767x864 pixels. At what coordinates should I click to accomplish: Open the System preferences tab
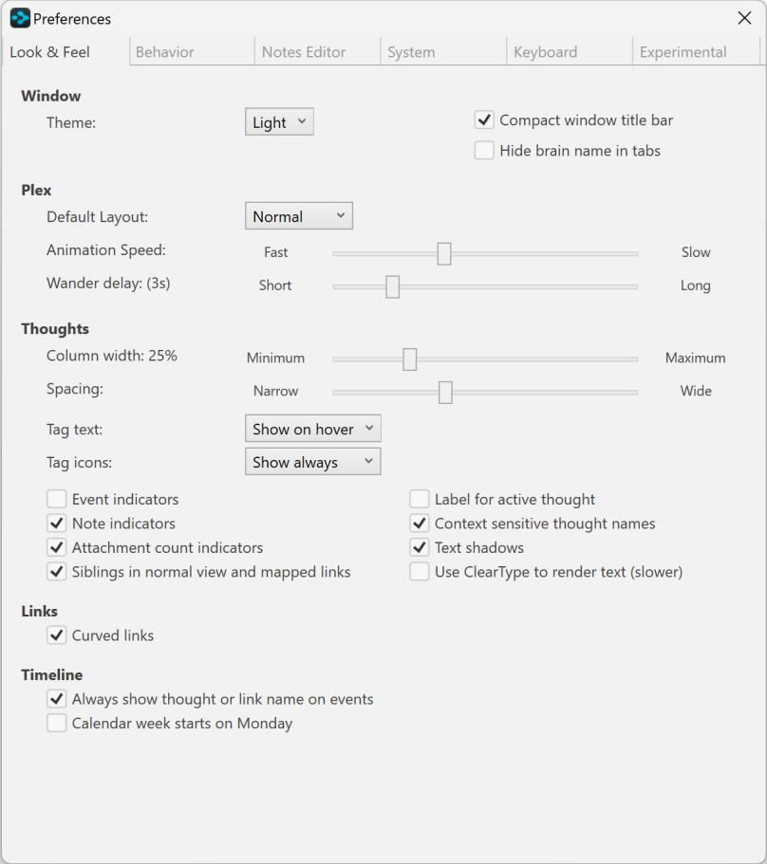pyautogui.click(x=410, y=52)
